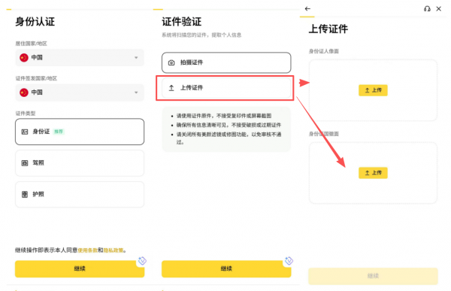This screenshot has width=451, height=291.
Task: Open the 证件签发国家/地区 dropdown
Action: click(80, 92)
